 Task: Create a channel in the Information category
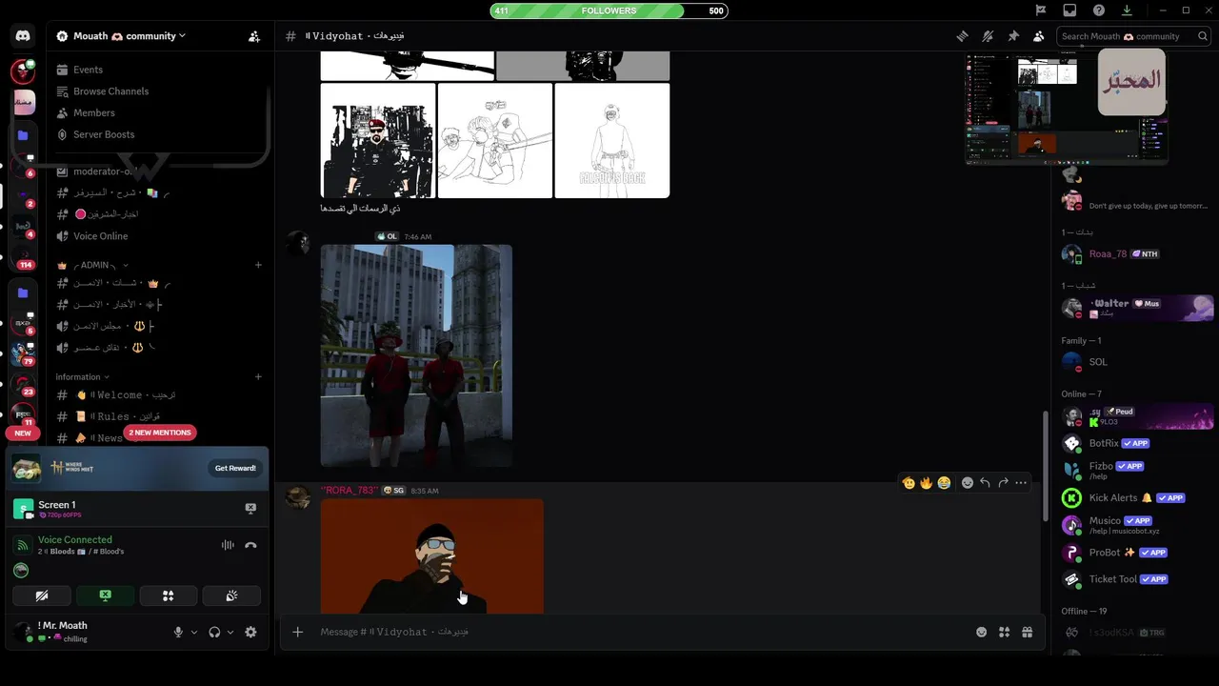point(258,376)
